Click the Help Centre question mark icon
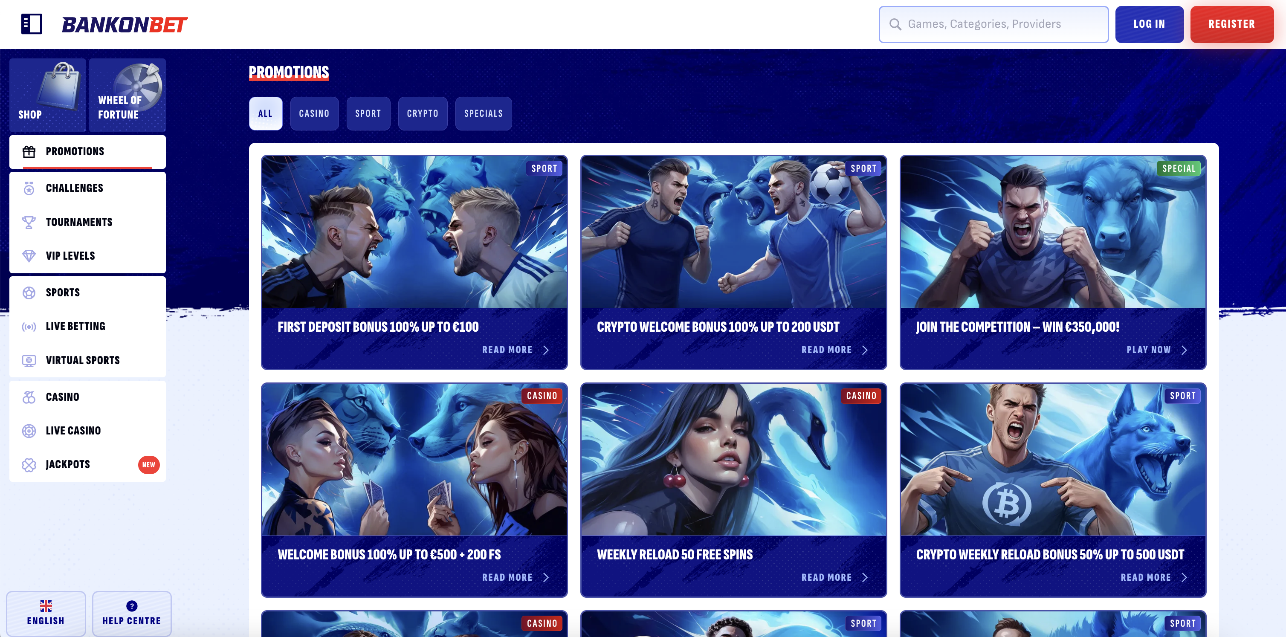The height and width of the screenshot is (637, 1286). (132, 605)
